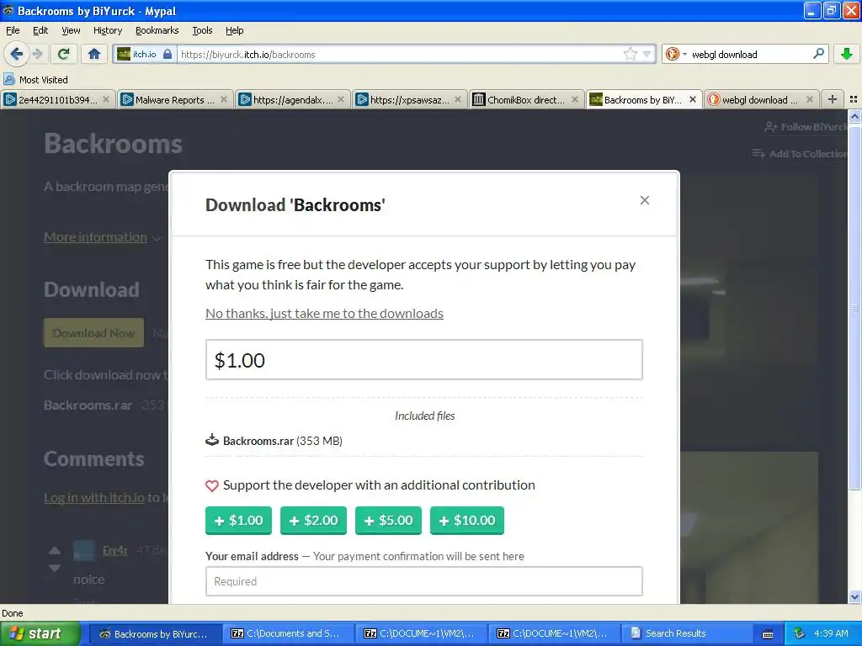Open the browser home page icon

click(x=94, y=54)
